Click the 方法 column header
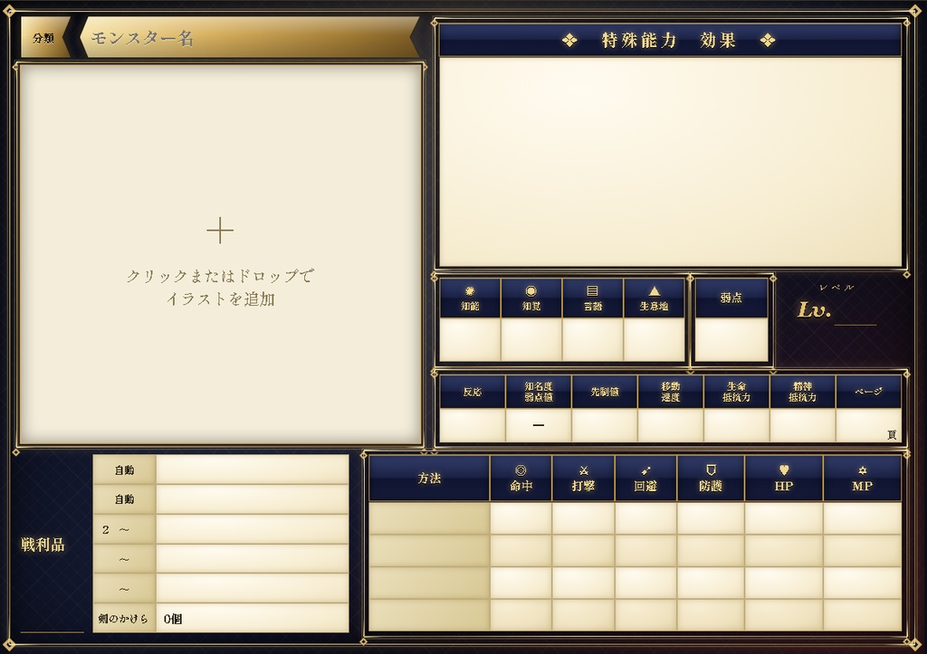The image size is (927, 654). click(429, 478)
